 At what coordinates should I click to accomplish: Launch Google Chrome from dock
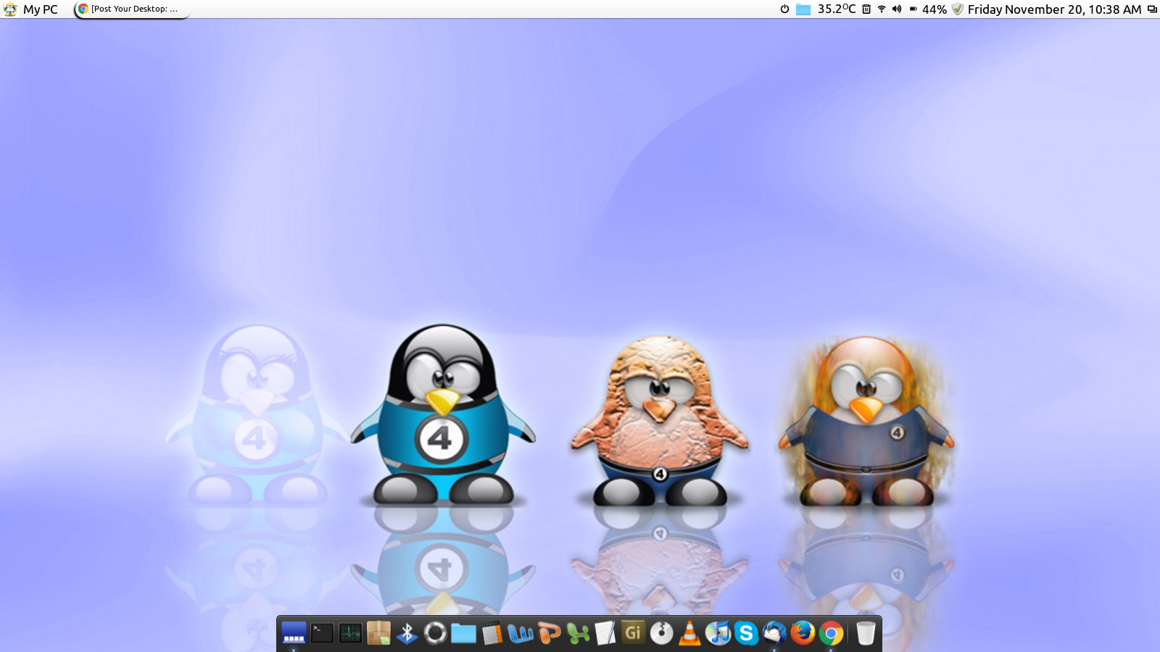(x=831, y=633)
